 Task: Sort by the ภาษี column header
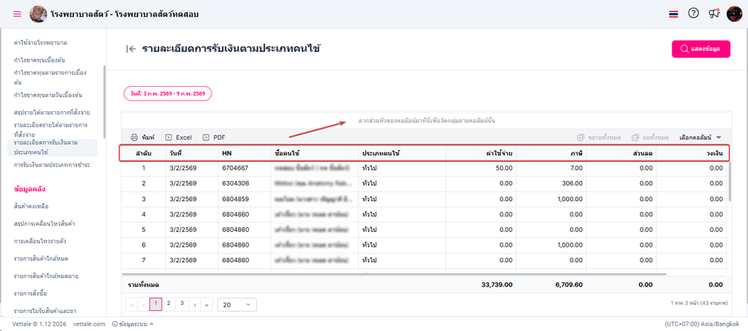[551, 153]
